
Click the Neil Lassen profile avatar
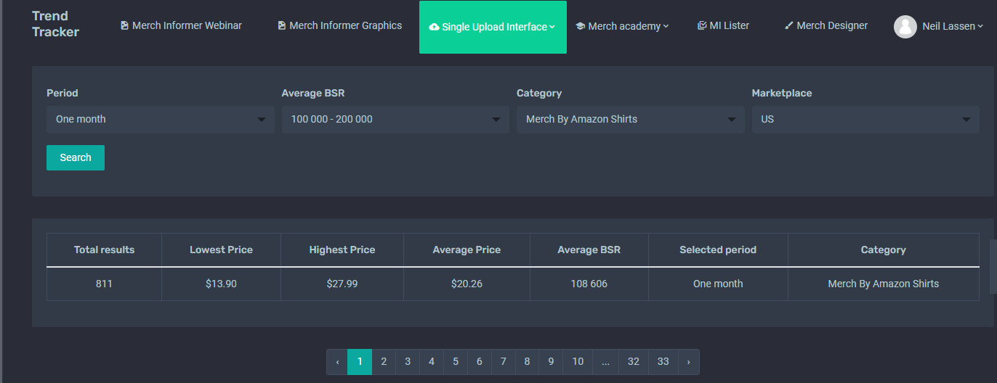[905, 27]
